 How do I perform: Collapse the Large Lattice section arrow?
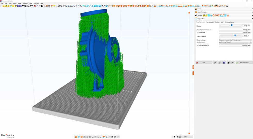[x=252, y=19]
